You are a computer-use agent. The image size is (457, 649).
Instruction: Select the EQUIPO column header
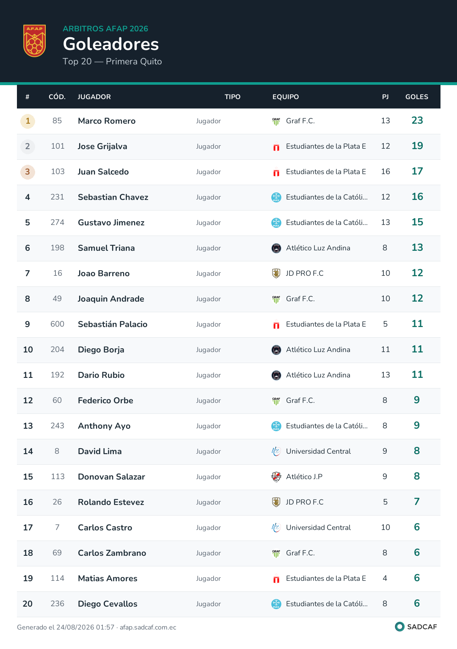[x=286, y=97]
